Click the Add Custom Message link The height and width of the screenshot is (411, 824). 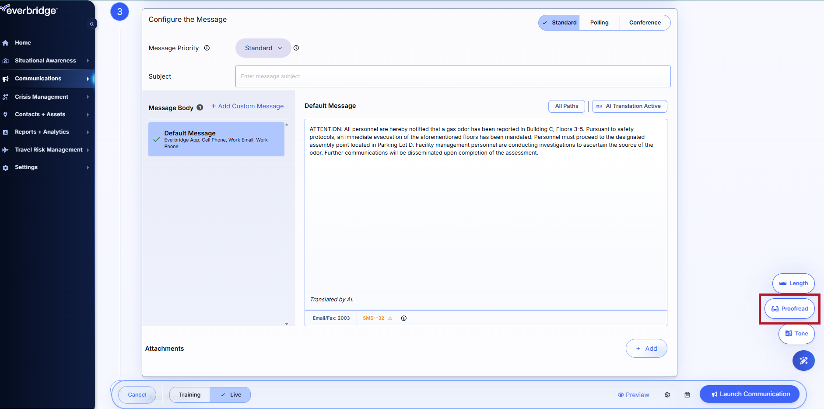point(247,106)
